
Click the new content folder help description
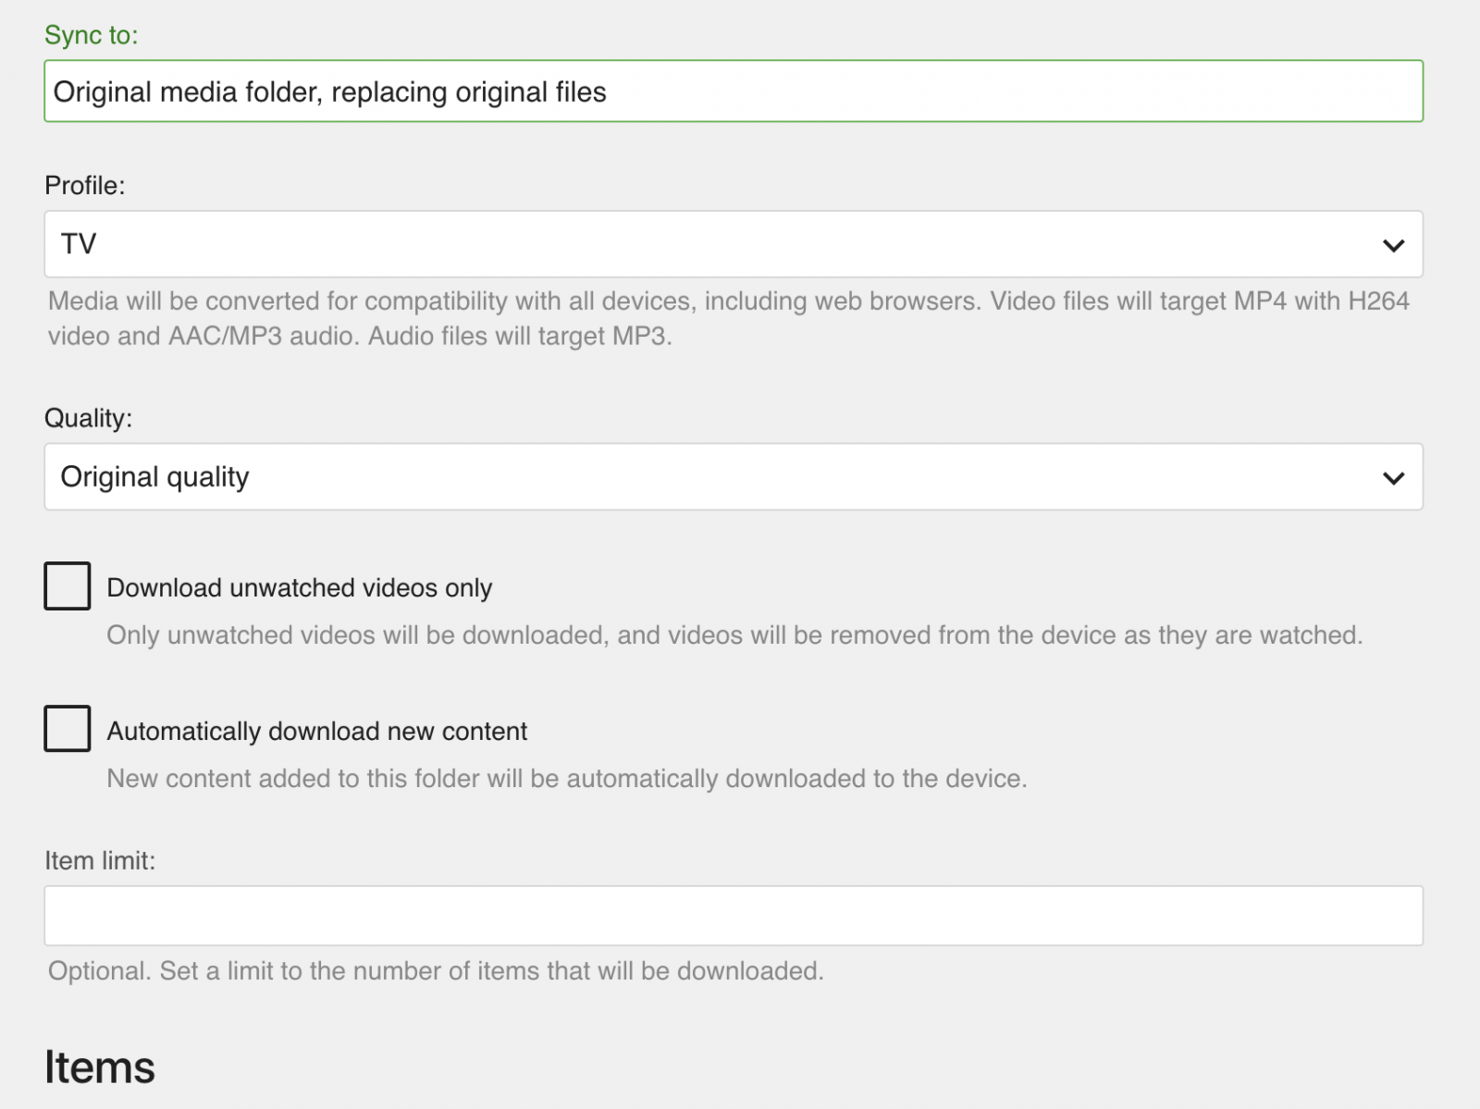pos(566,779)
